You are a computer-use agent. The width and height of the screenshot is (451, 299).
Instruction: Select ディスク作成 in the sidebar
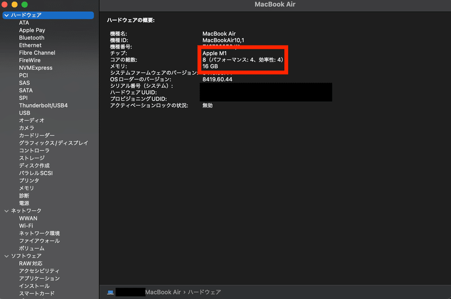(x=34, y=166)
